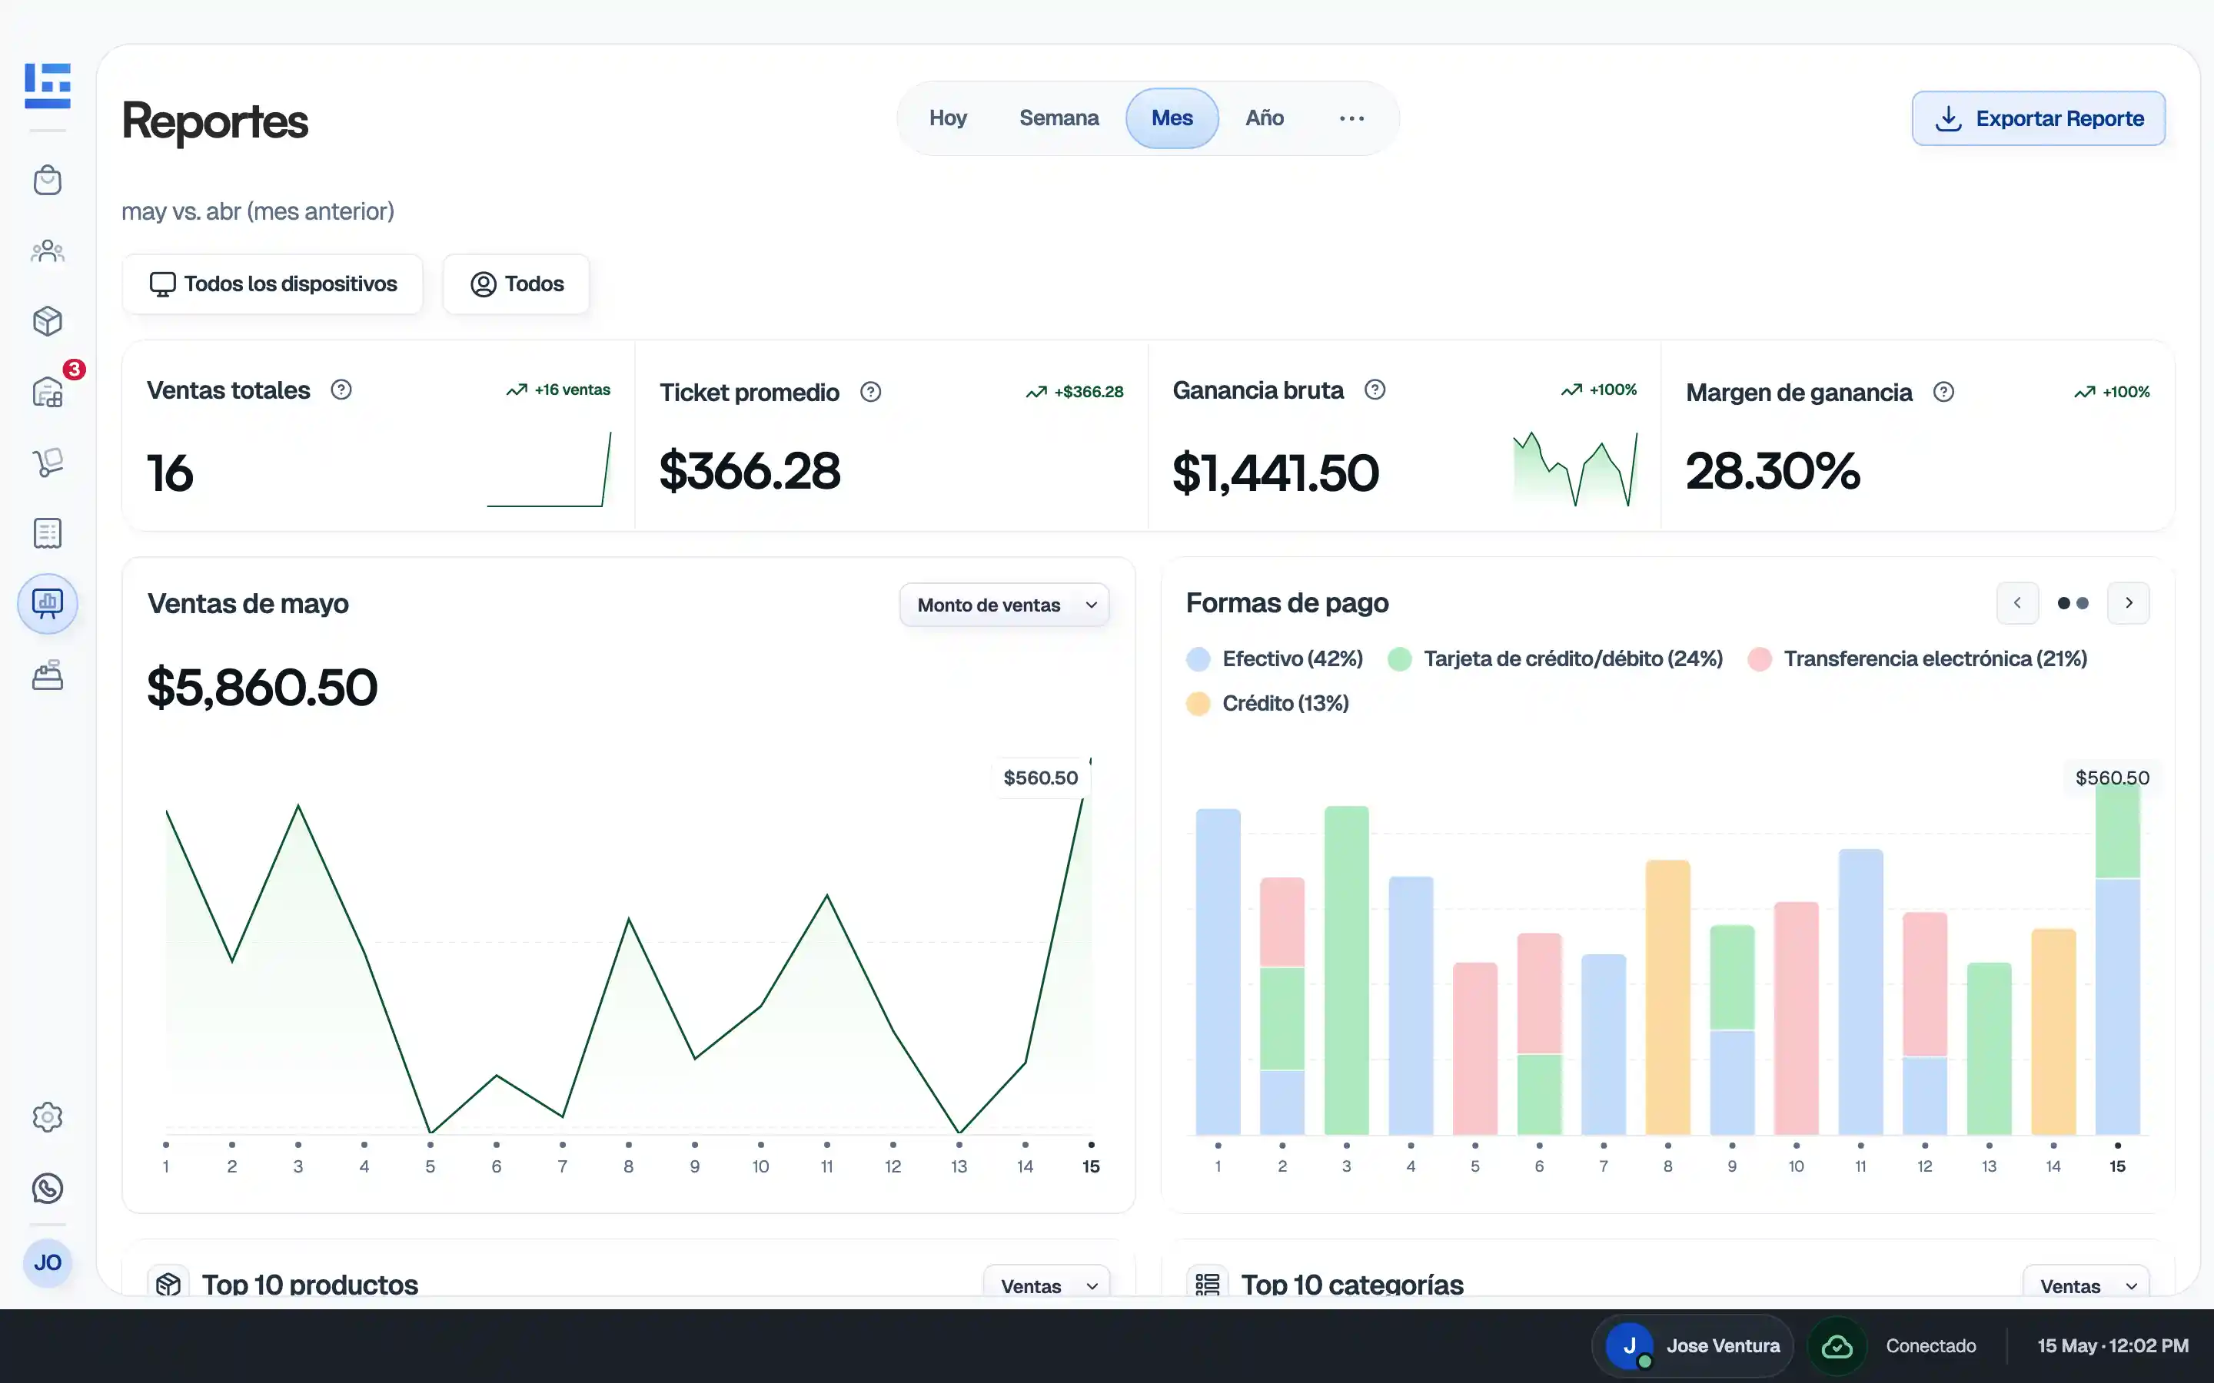
Task: Select the active reports chart icon
Action: pyautogui.click(x=48, y=604)
